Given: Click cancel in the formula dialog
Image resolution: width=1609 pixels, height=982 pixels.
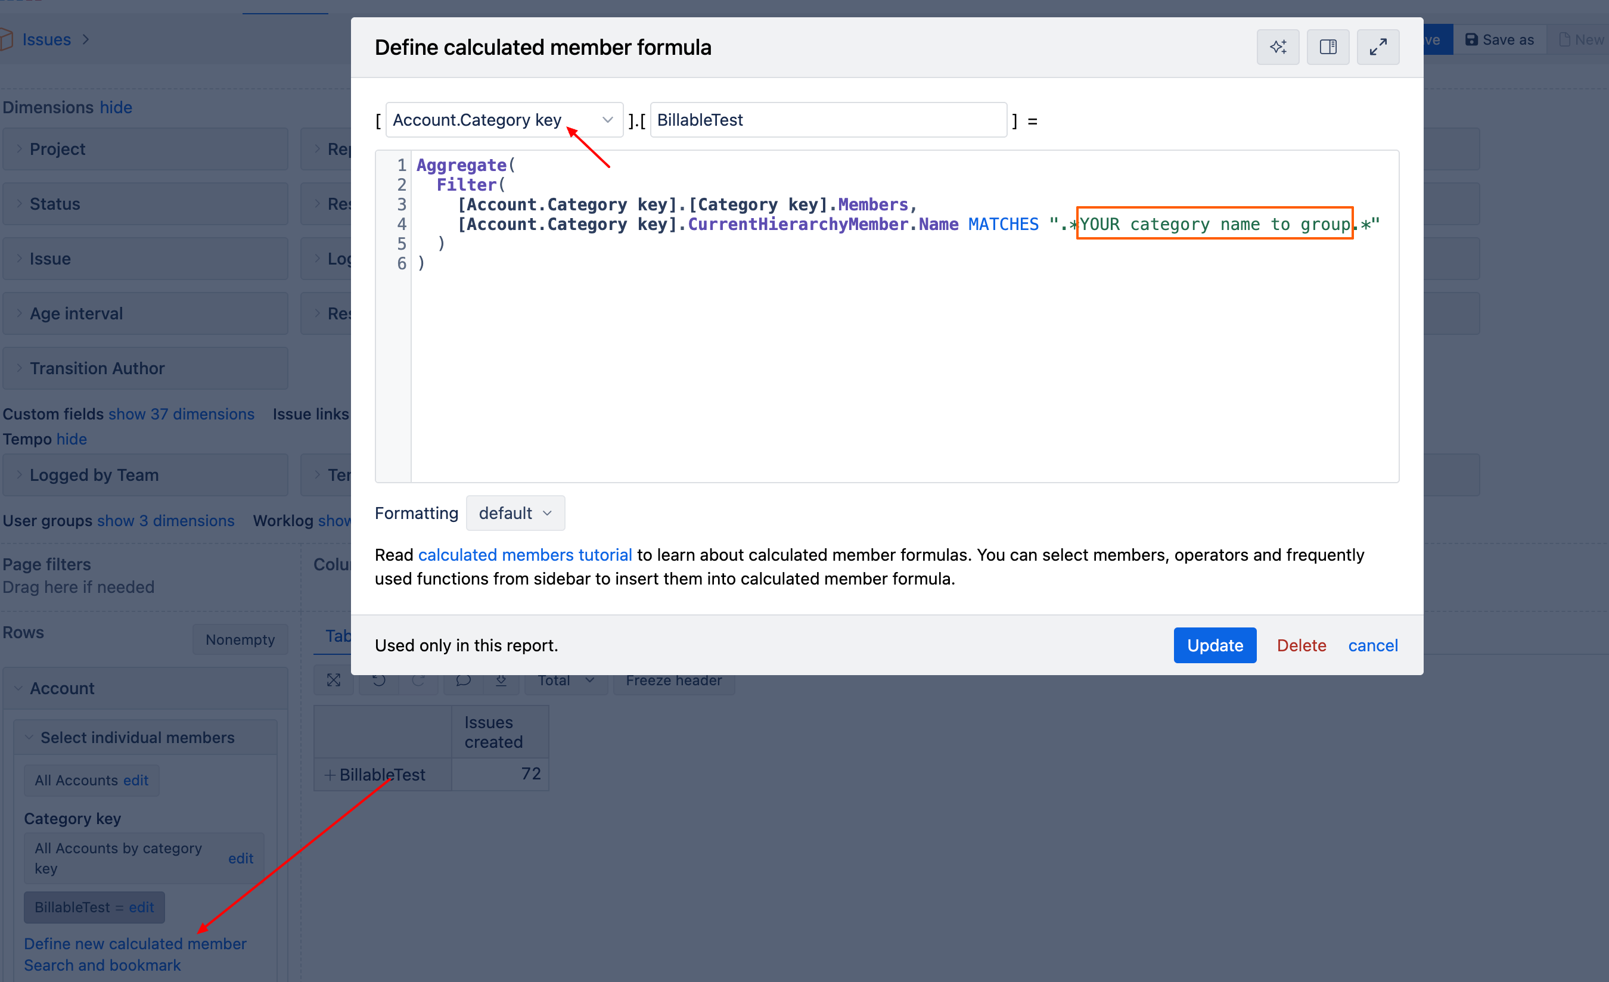Looking at the screenshot, I should tap(1372, 645).
